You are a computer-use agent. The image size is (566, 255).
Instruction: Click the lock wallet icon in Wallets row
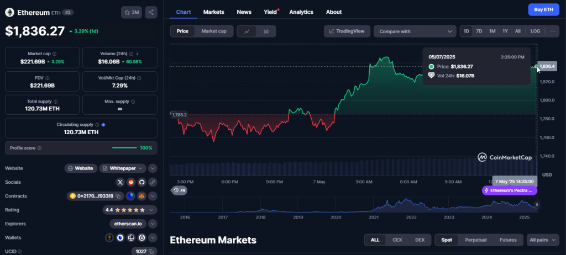142,238
